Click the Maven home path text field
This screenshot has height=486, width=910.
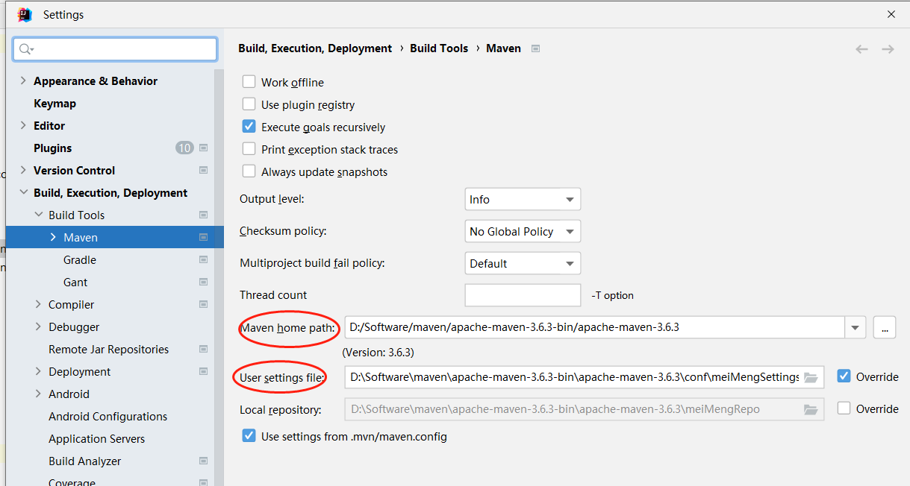pyautogui.click(x=595, y=327)
